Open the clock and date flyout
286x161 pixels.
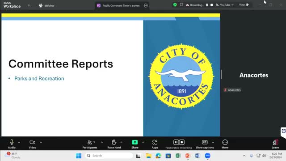click(276, 156)
